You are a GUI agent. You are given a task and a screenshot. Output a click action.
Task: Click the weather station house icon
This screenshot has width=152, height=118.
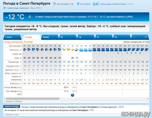(x=95, y=4)
